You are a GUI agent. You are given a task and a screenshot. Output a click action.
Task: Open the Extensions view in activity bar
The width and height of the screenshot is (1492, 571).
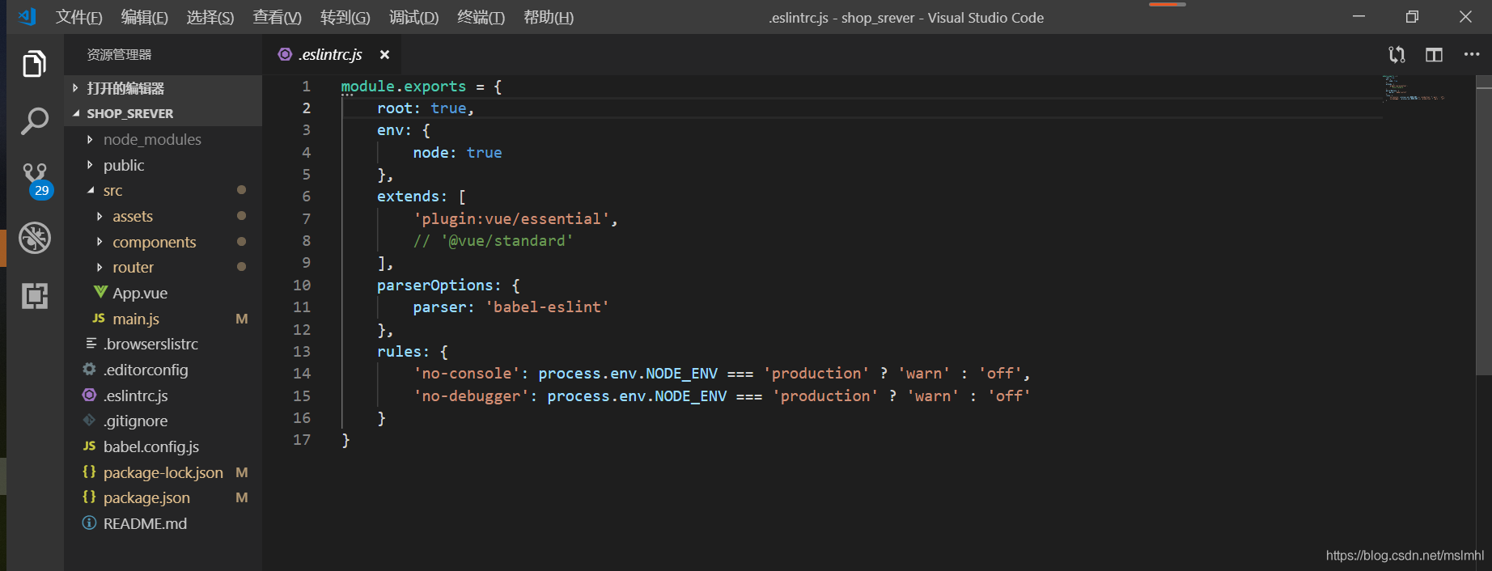tap(35, 296)
